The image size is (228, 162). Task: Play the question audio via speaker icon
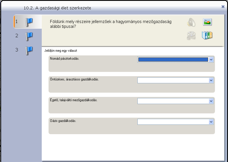tap(191, 22)
